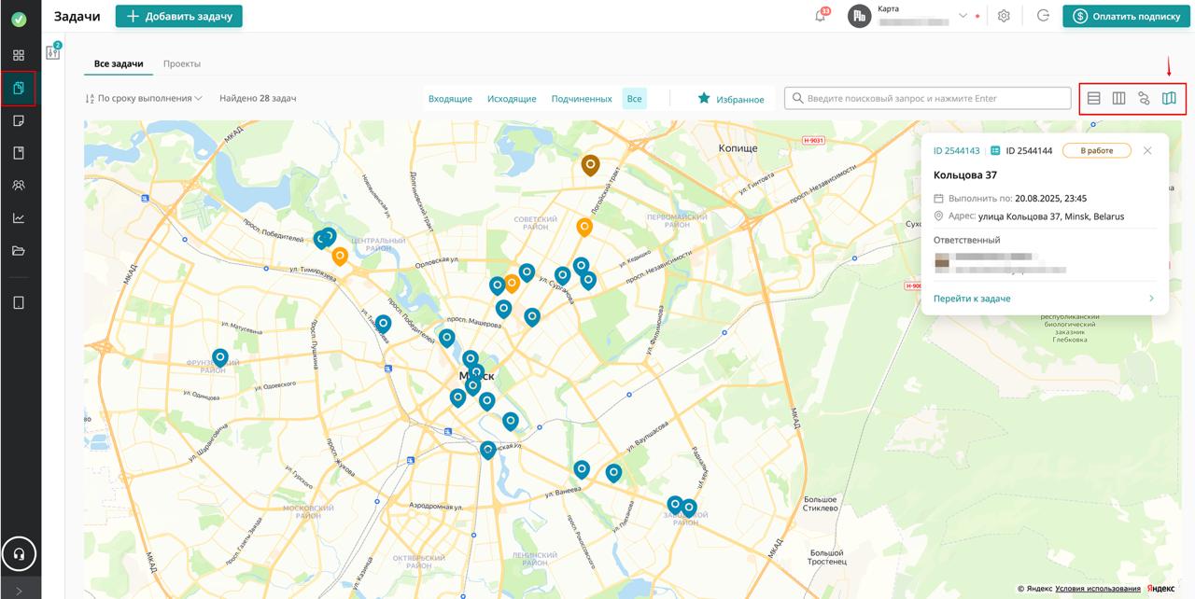Open the folder icon in sidebar
The width and height of the screenshot is (1195, 599).
19,251
